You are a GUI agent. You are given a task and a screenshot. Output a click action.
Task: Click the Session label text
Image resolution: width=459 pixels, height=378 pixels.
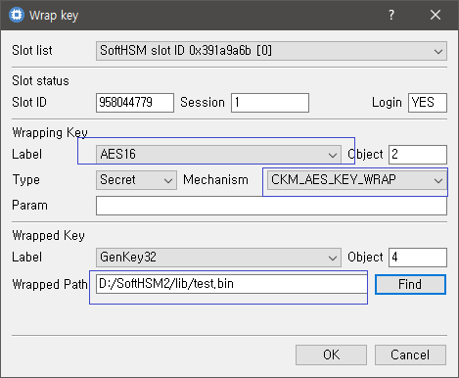click(203, 103)
